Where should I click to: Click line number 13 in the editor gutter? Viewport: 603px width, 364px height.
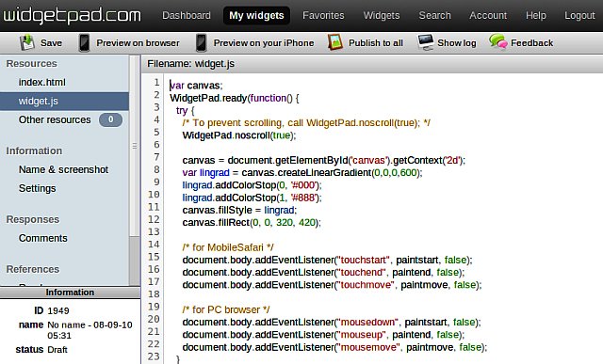click(x=154, y=231)
